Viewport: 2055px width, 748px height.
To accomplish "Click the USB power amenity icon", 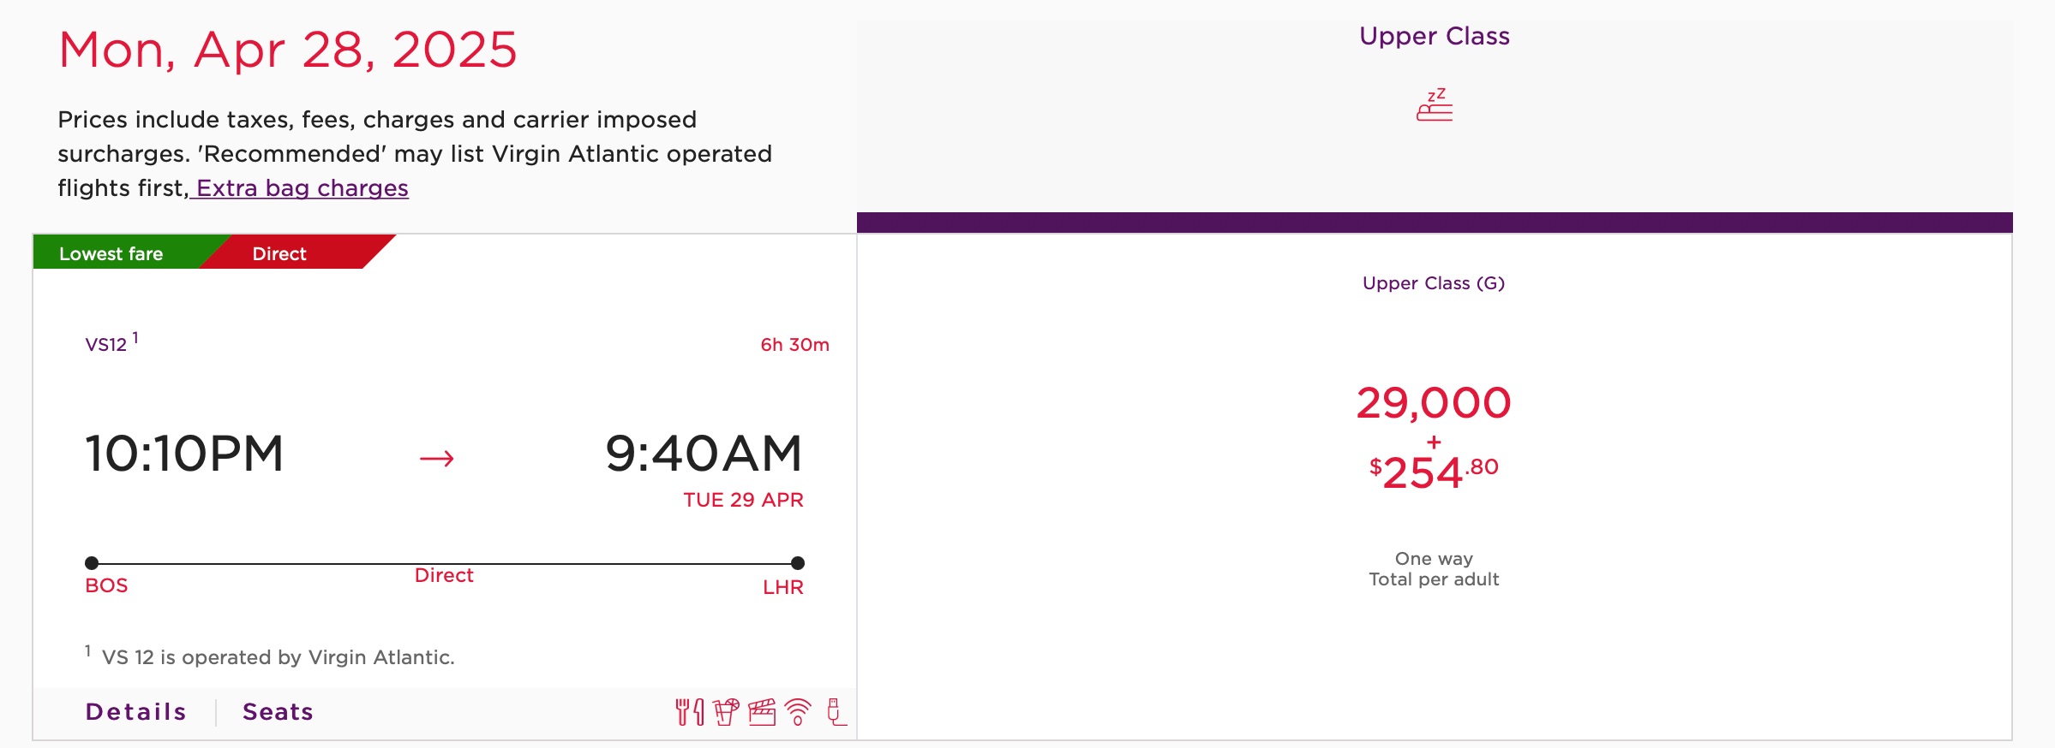I will pyautogui.click(x=832, y=711).
